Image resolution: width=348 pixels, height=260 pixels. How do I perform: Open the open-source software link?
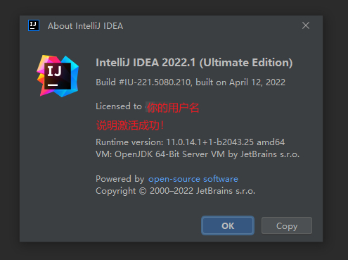pos(193,179)
